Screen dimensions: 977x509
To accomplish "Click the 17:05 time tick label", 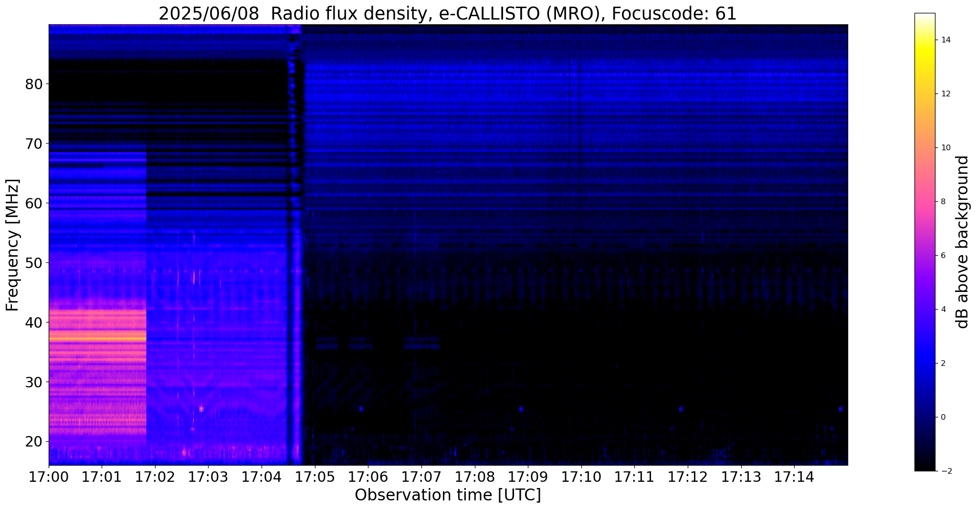I will tap(315, 478).
